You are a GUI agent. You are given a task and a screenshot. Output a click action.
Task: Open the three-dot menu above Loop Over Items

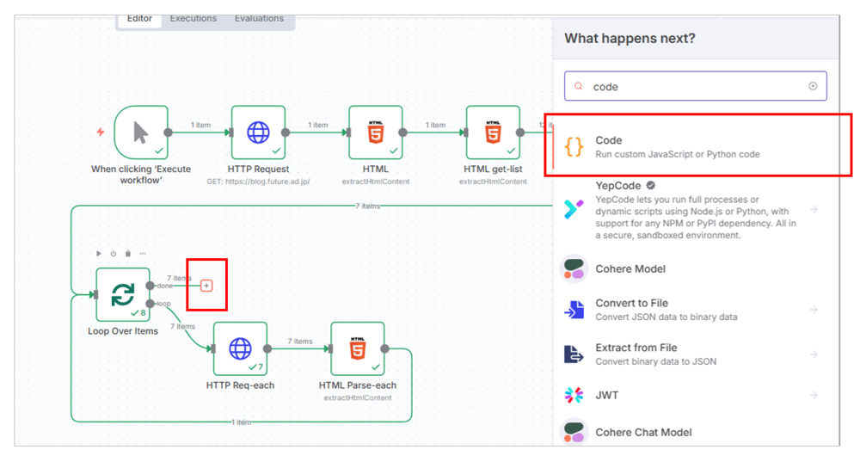(x=143, y=254)
